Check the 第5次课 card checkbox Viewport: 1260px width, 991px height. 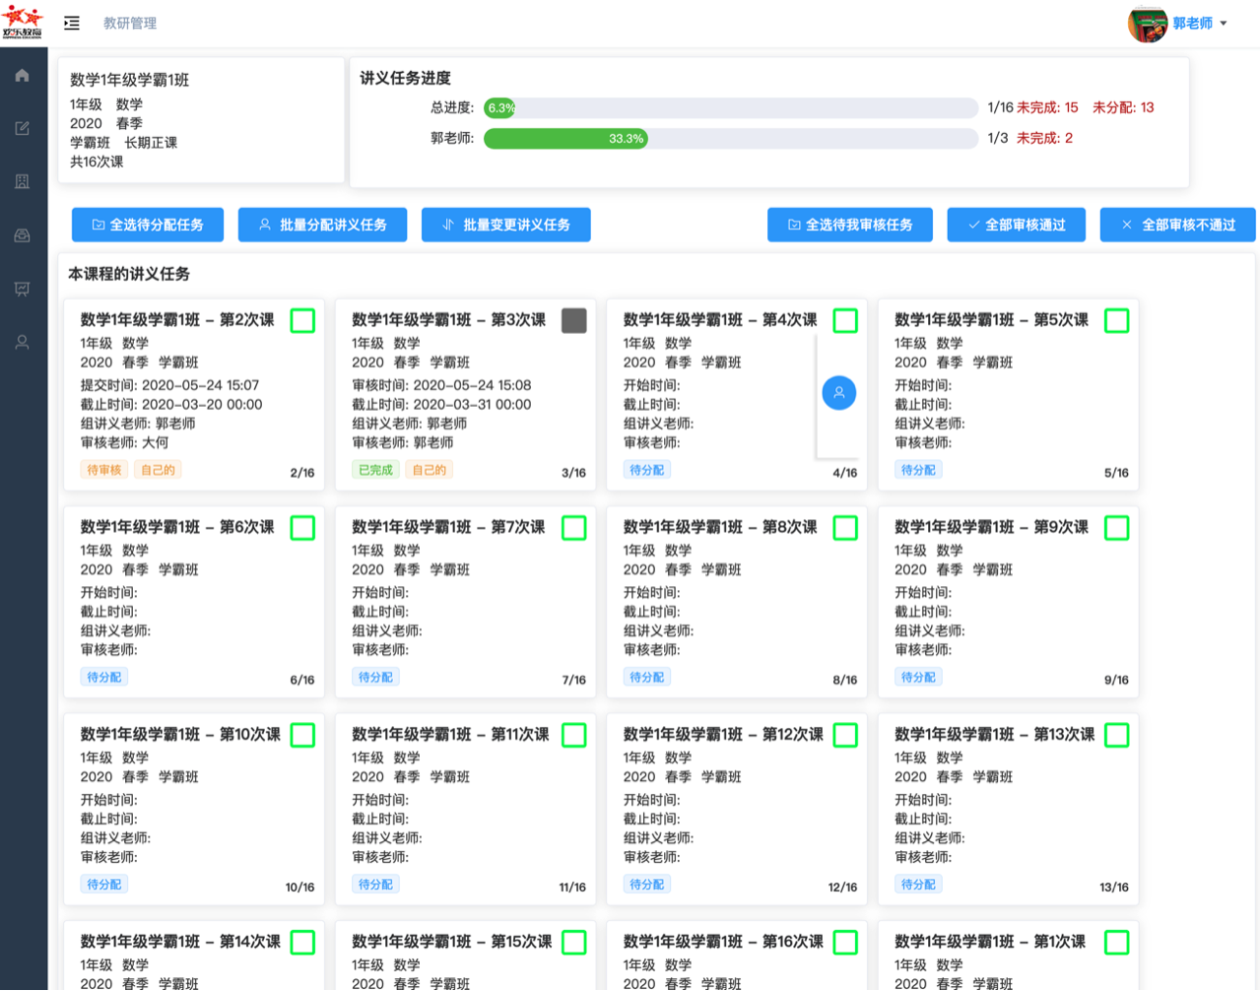pos(1117,320)
